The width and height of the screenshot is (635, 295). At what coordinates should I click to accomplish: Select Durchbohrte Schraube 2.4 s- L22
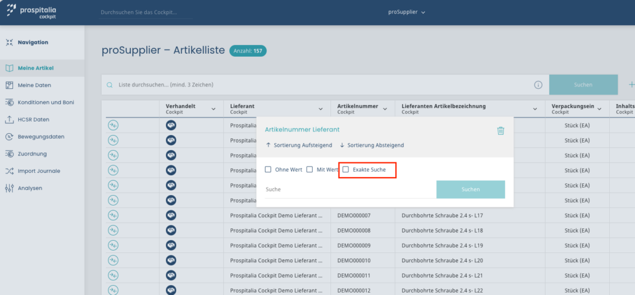coord(442,291)
